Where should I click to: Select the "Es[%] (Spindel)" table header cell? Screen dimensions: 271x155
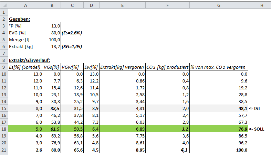point(25,67)
